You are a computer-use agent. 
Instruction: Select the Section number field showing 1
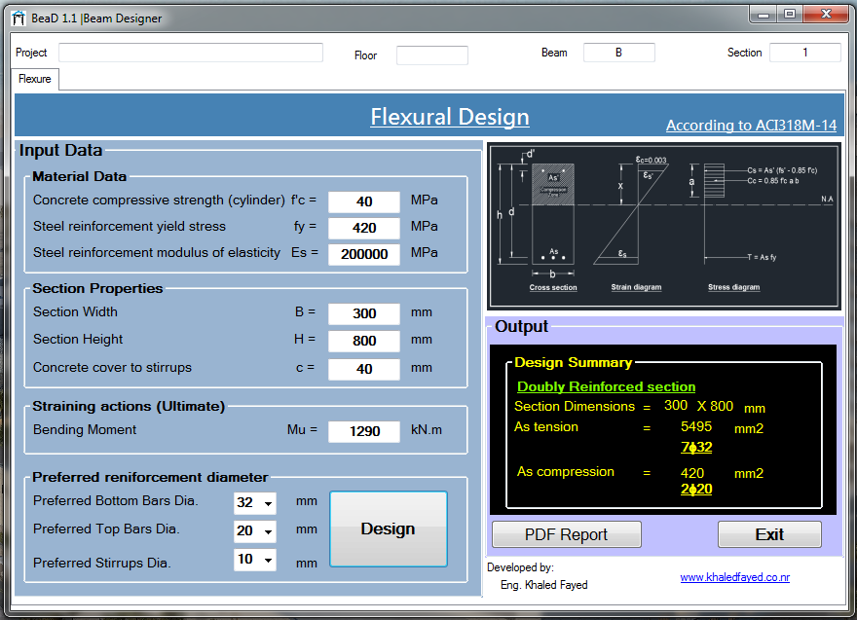(x=805, y=53)
